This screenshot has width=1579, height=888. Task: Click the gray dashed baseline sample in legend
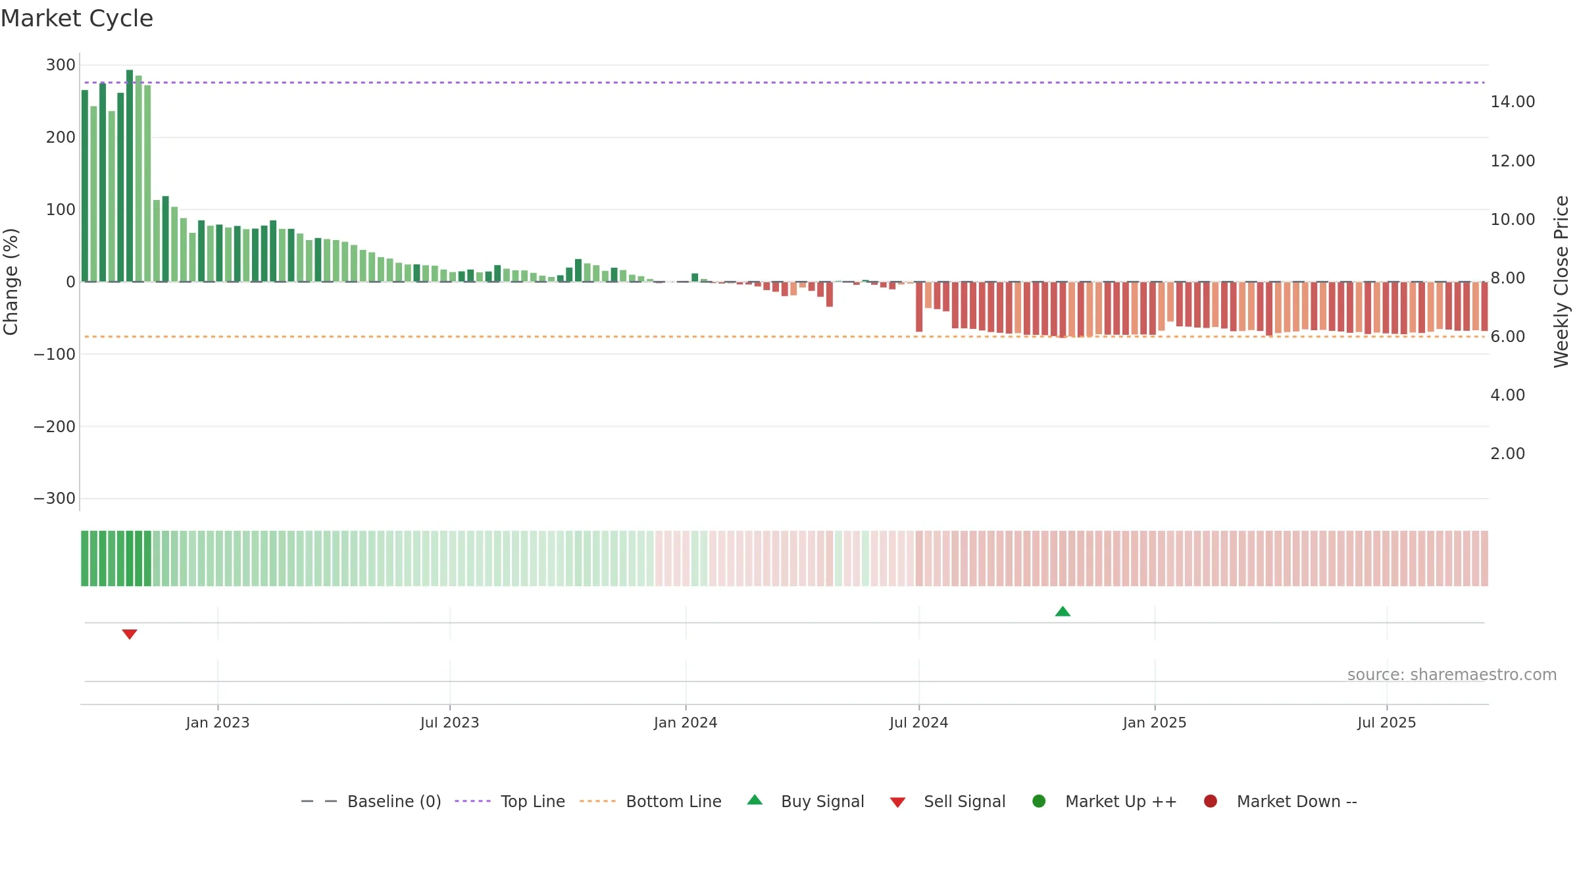(319, 801)
